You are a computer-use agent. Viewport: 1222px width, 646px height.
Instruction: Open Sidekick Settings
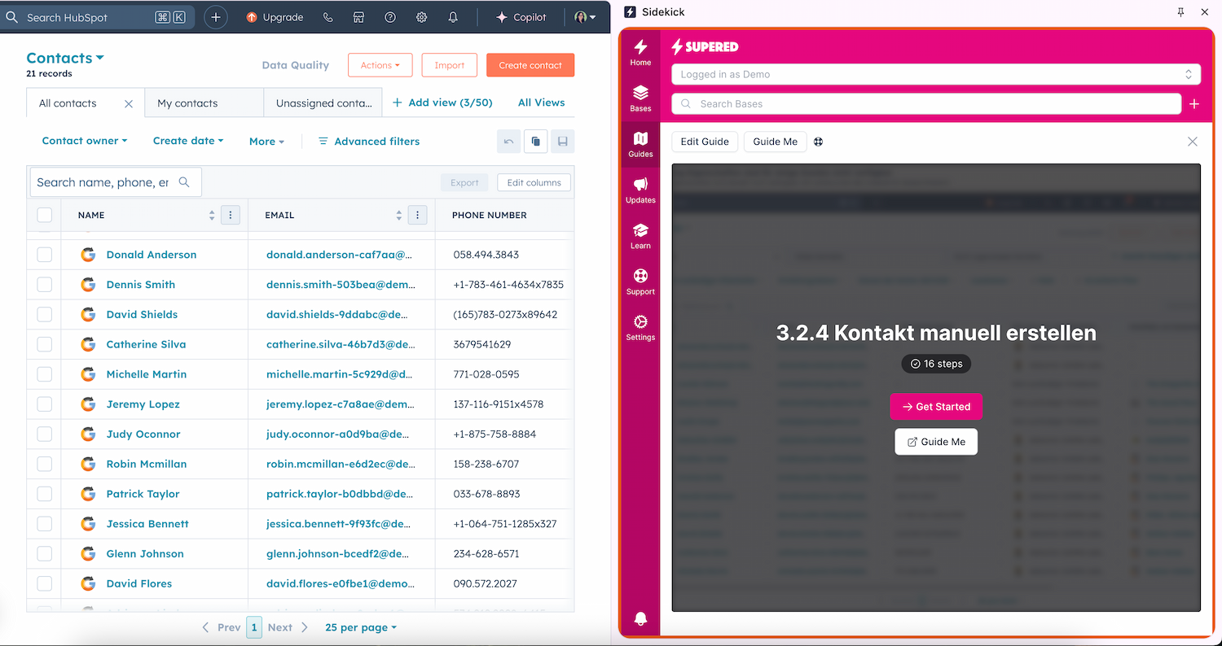click(640, 328)
